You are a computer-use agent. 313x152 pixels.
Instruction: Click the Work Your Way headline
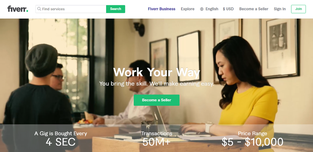pyautogui.click(x=156, y=72)
